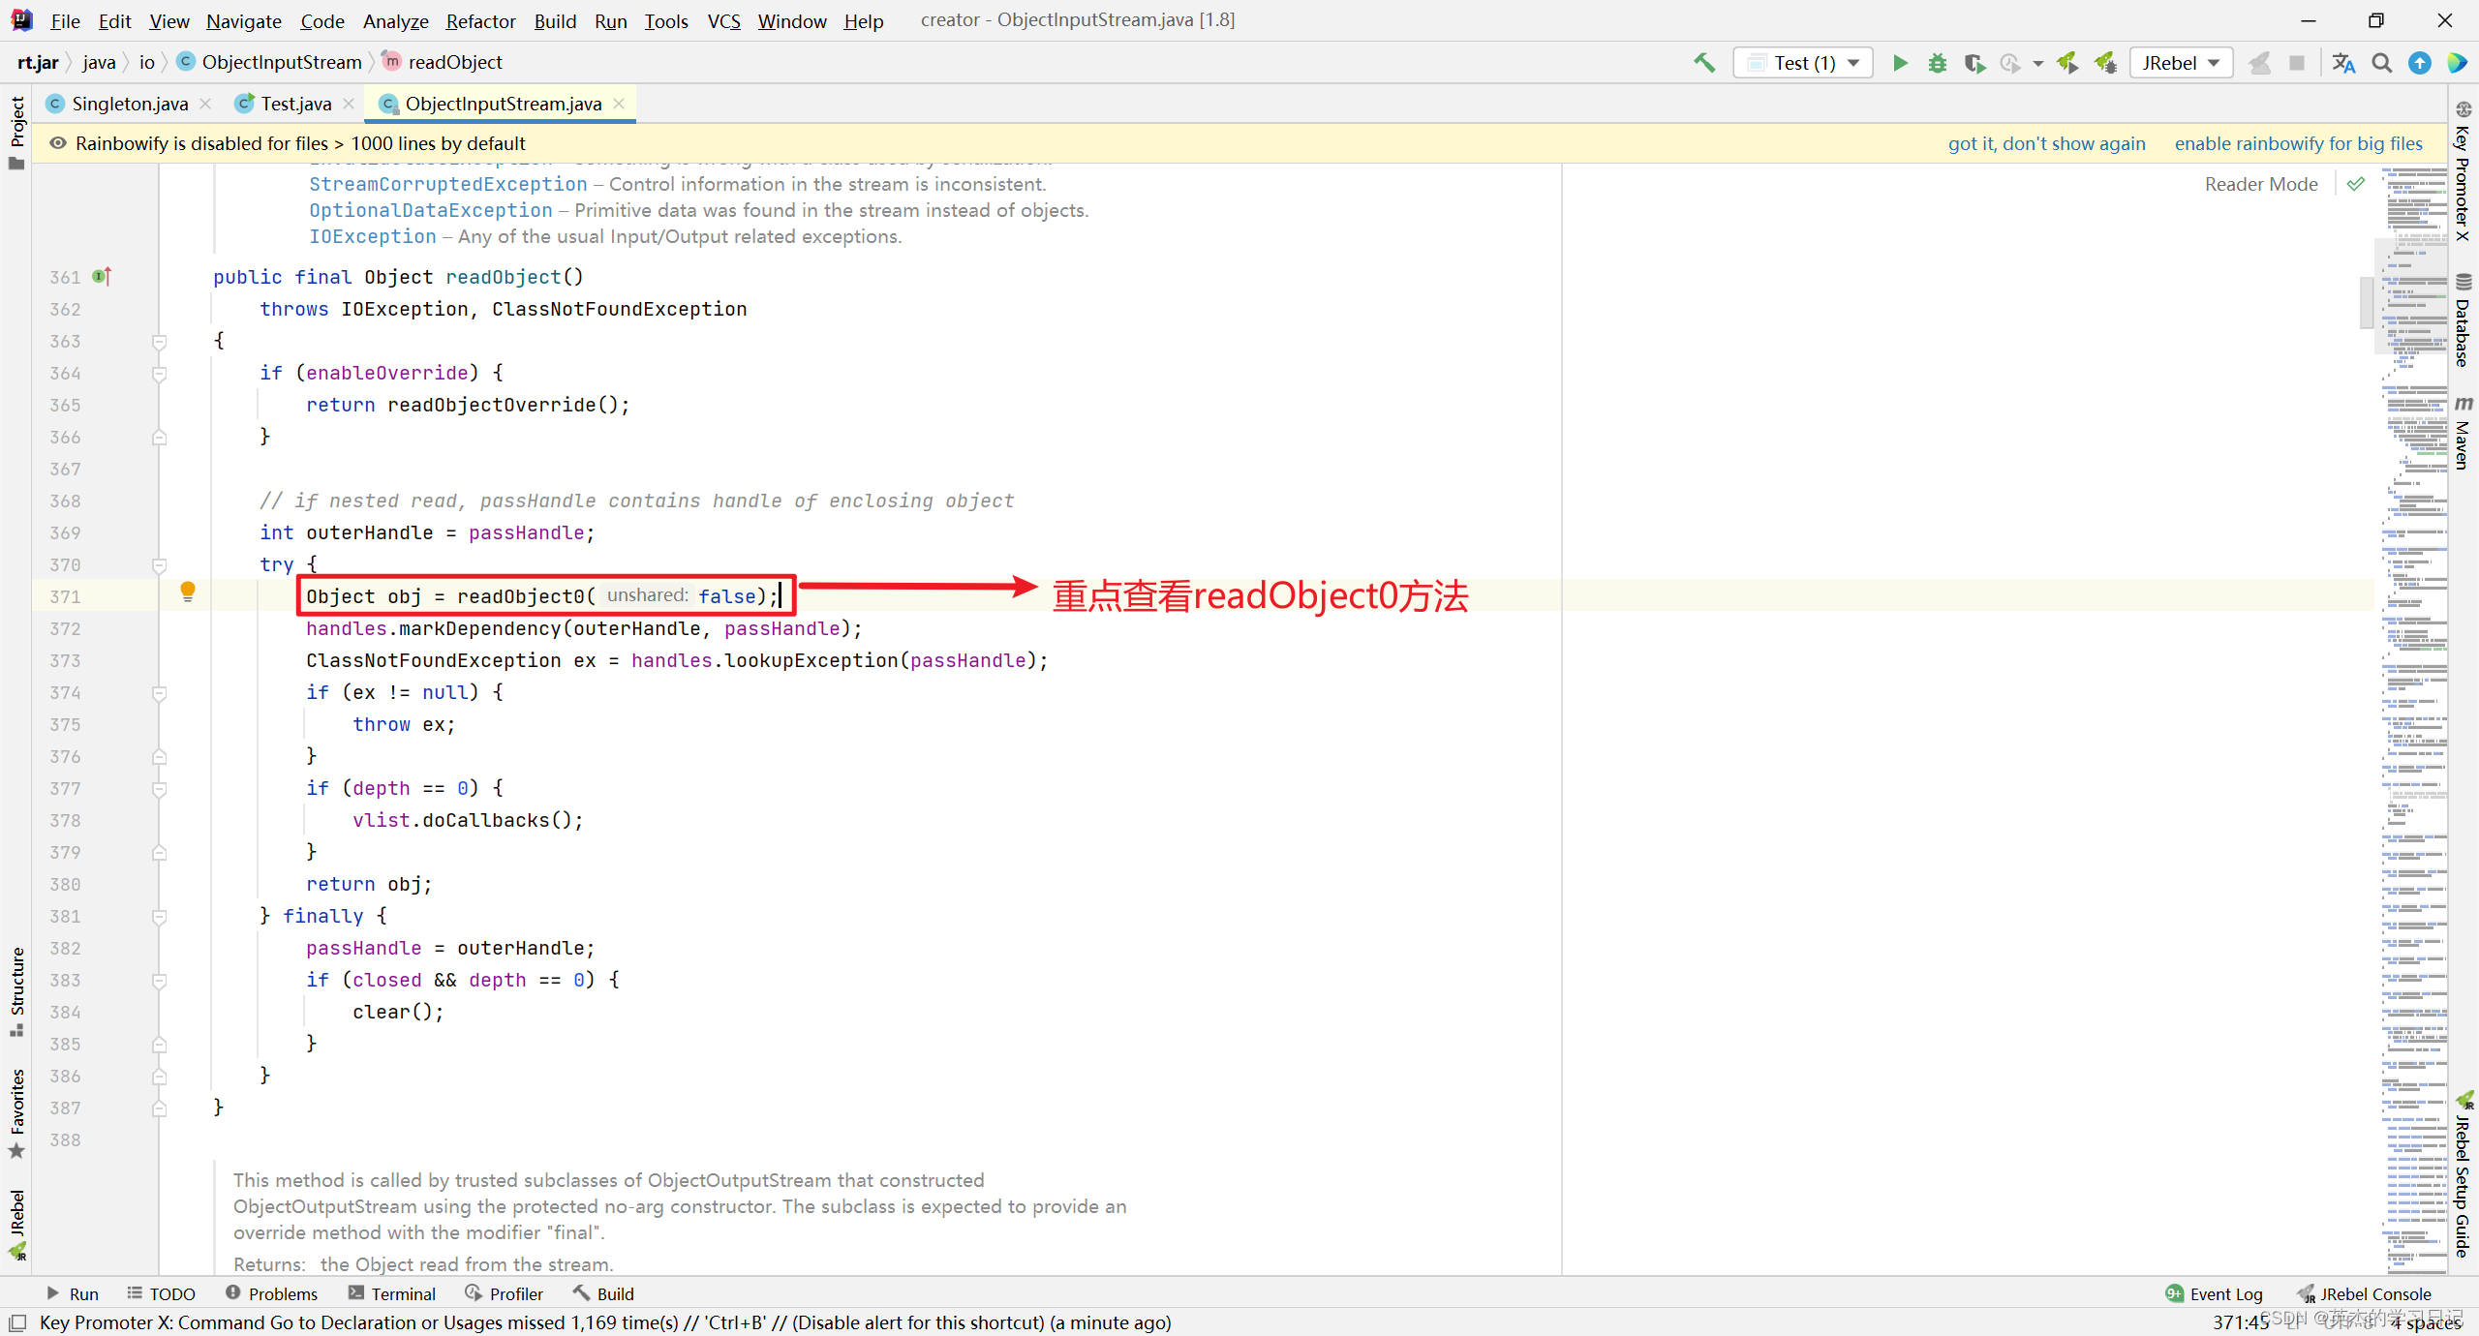
Task: Open the Translate icon in toolbar
Action: coord(2343,63)
